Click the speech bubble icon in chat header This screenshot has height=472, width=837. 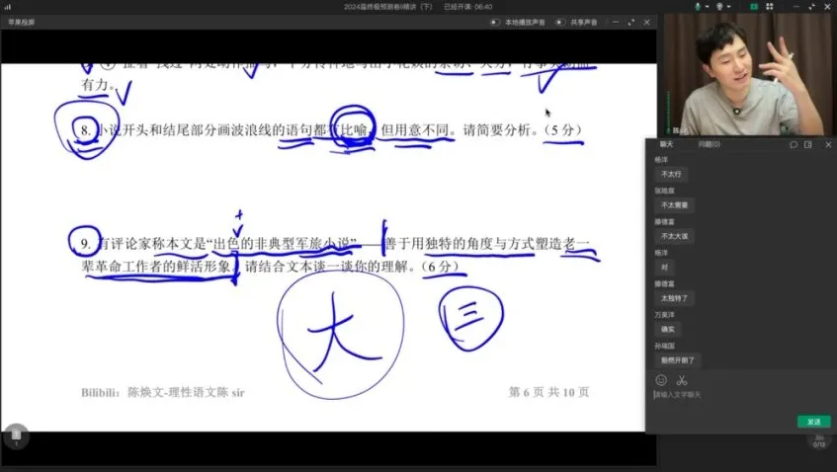[793, 144]
